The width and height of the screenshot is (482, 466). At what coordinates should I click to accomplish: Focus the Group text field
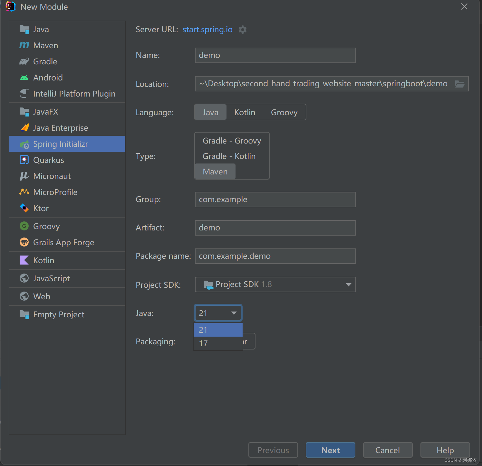coord(275,200)
